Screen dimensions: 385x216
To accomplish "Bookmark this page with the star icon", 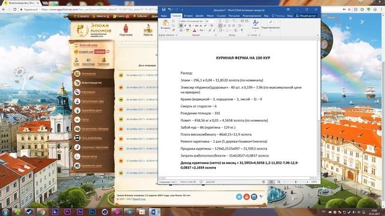I will [x=350, y=10].
